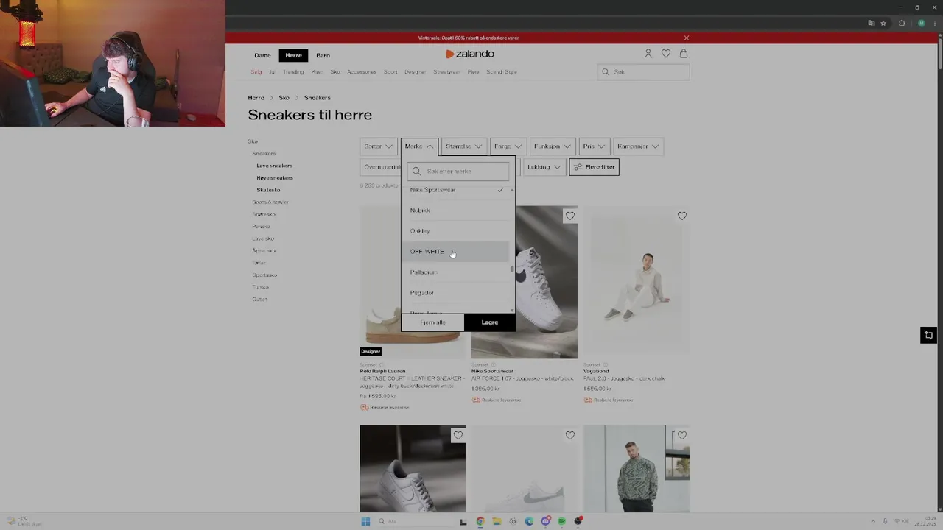Open the Farge filter dropdown
This screenshot has width=943, height=530.
[508, 146]
